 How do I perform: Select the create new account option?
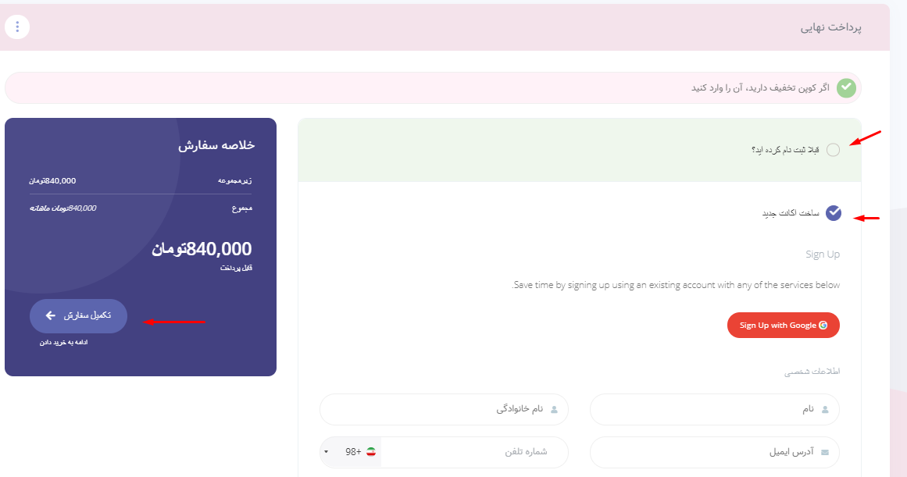(834, 213)
